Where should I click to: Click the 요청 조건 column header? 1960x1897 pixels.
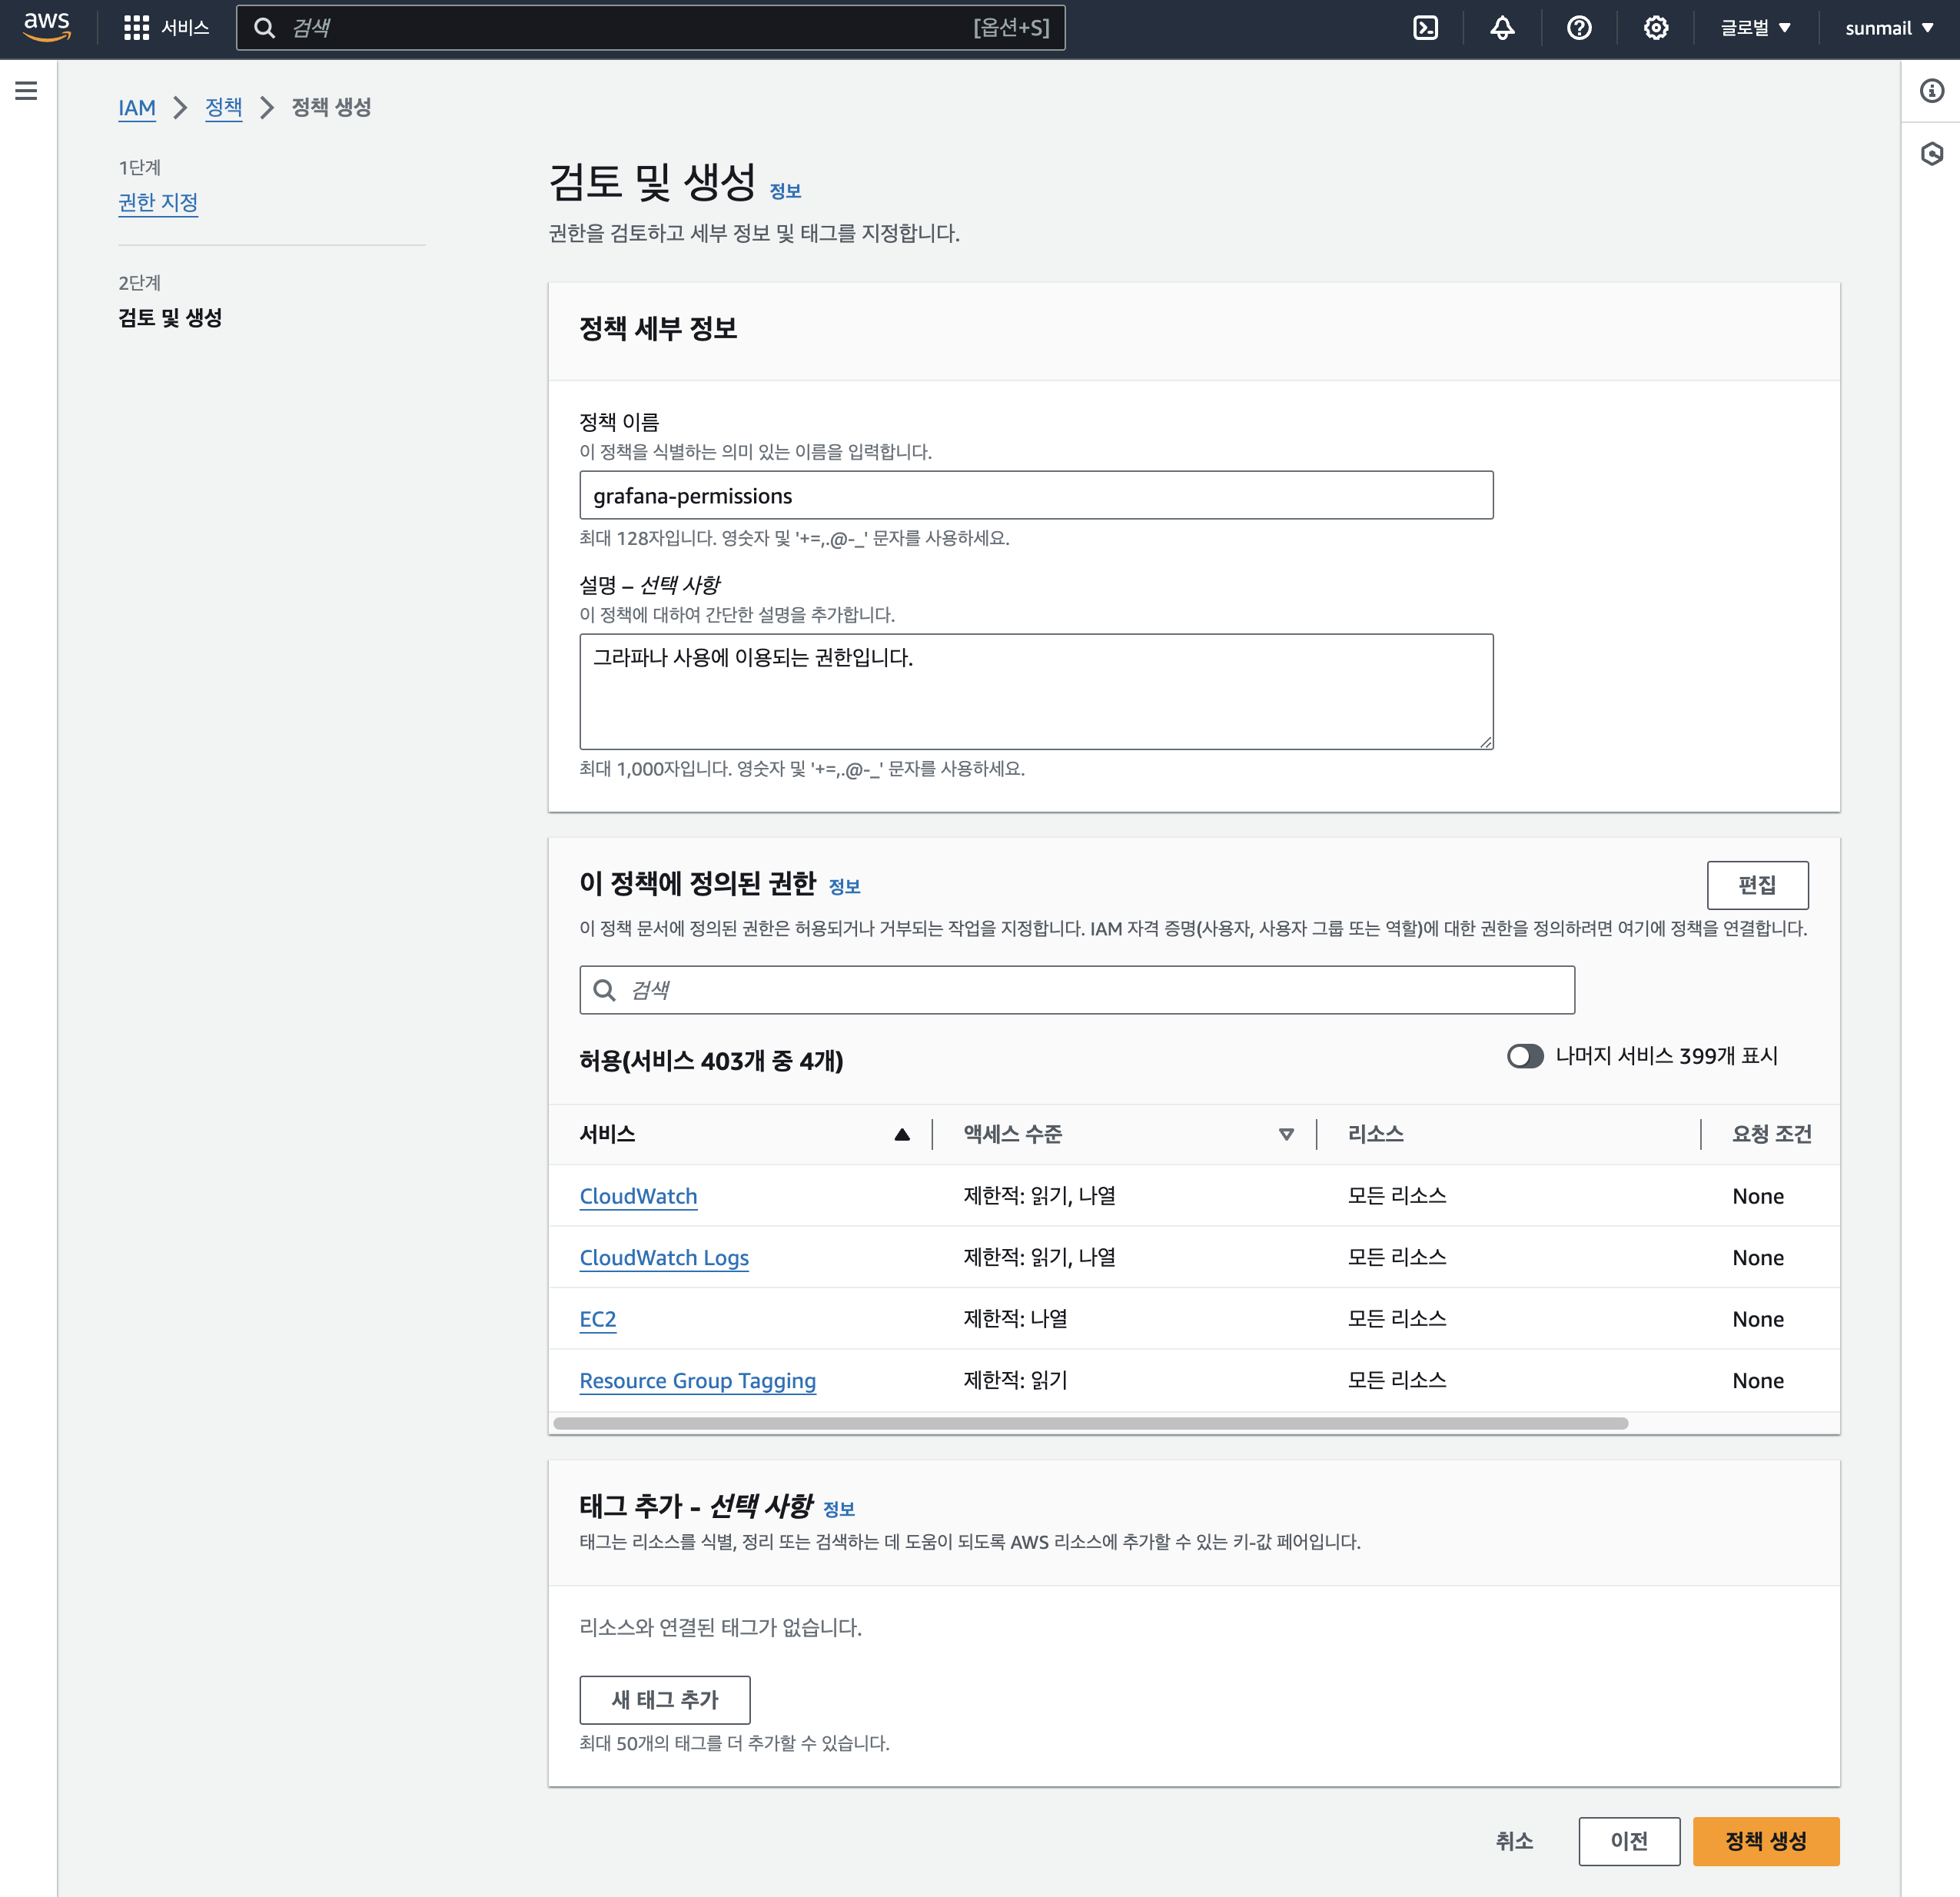tap(1771, 1134)
